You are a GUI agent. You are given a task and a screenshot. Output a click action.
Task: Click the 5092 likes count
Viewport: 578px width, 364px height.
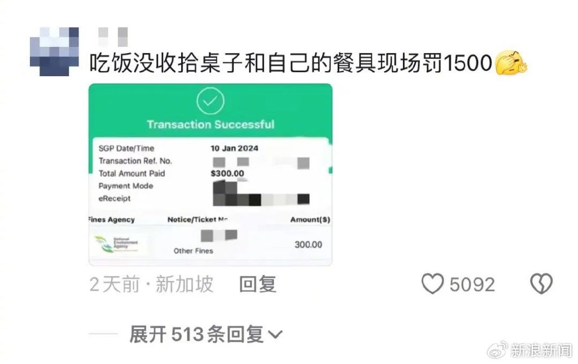pyautogui.click(x=472, y=284)
